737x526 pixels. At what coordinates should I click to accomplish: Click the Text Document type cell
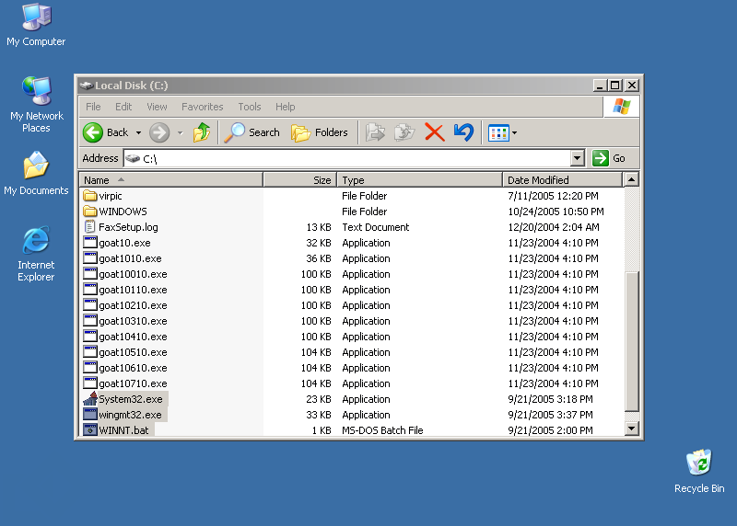click(376, 227)
